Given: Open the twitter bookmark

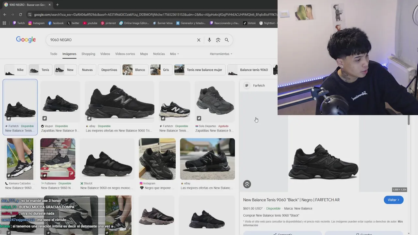Looking at the screenshot, I should pyautogui.click(x=73, y=23).
